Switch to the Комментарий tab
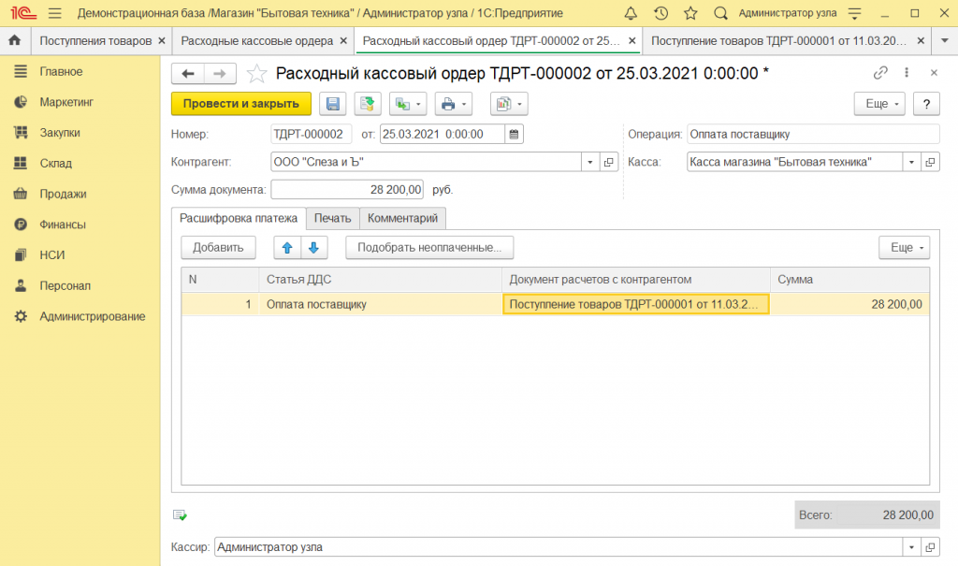Screen dimensions: 958x566 [x=402, y=218]
